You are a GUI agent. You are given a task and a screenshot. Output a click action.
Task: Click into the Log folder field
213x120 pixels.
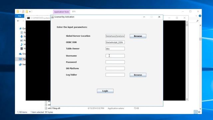pyautogui.click(x=115, y=75)
